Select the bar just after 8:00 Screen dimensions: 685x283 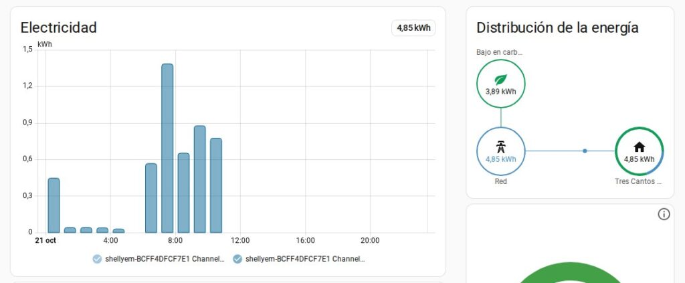point(183,193)
